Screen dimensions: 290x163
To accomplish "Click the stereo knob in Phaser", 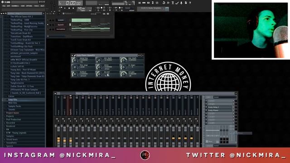I will [x=99, y=67].
